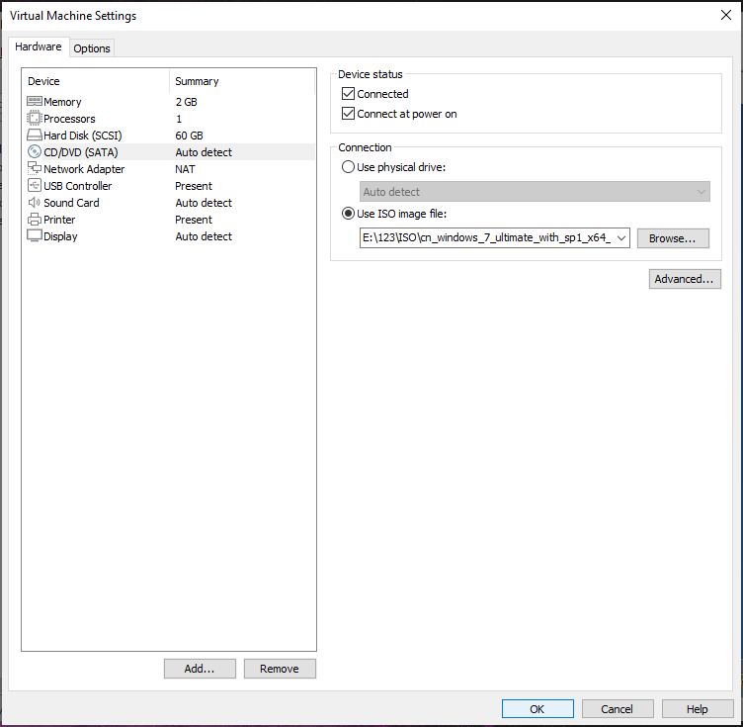This screenshot has height=727, width=743.
Task: Confirm settings with the OK button
Action: [537, 709]
